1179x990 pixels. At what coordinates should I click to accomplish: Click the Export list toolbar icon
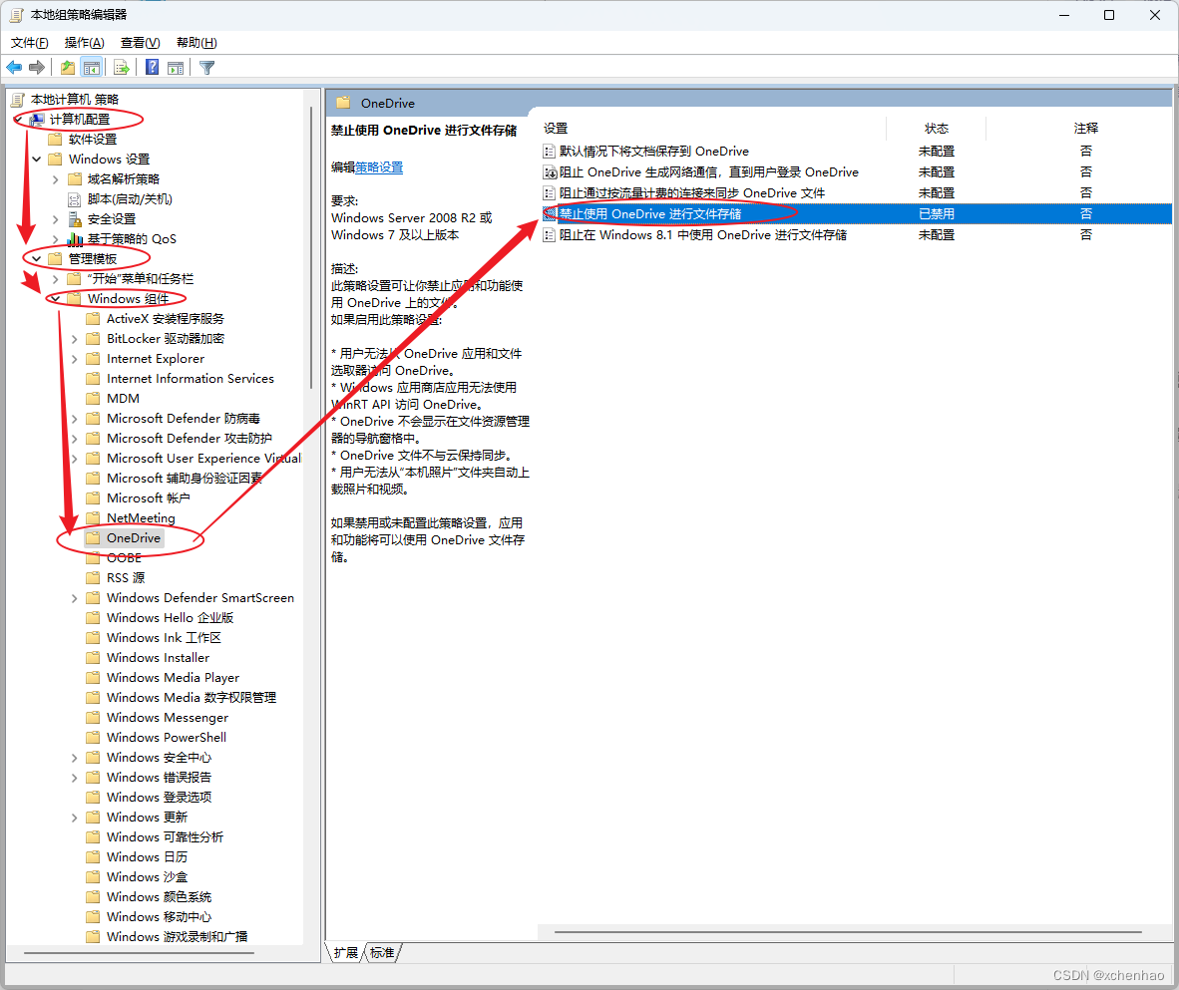click(x=121, y=68)
